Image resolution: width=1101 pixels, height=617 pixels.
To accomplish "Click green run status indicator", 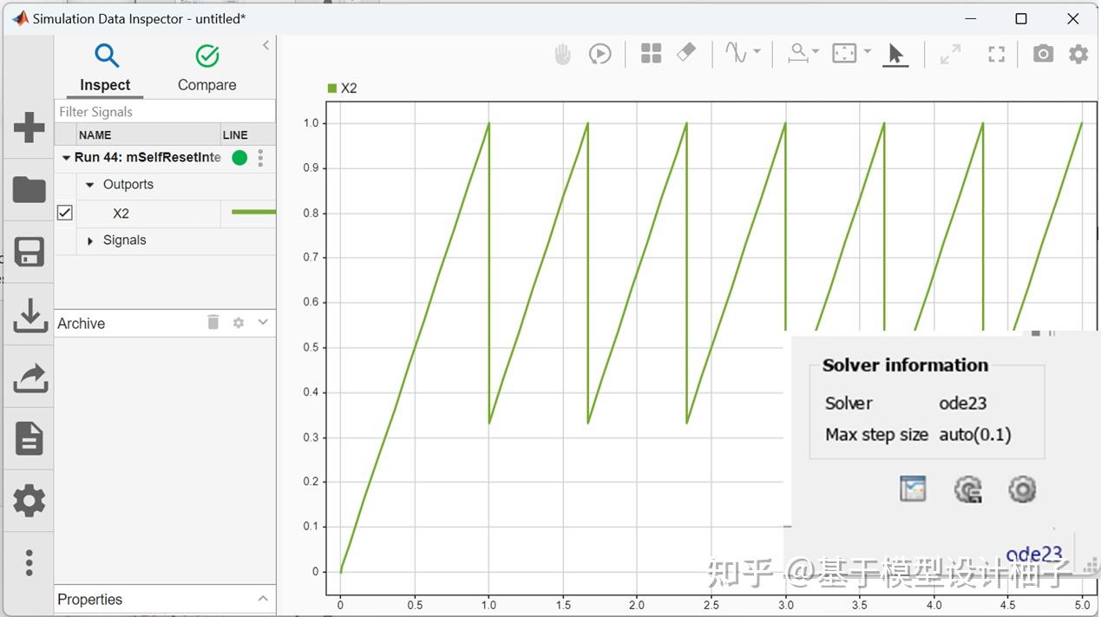I will coord(239,157).
